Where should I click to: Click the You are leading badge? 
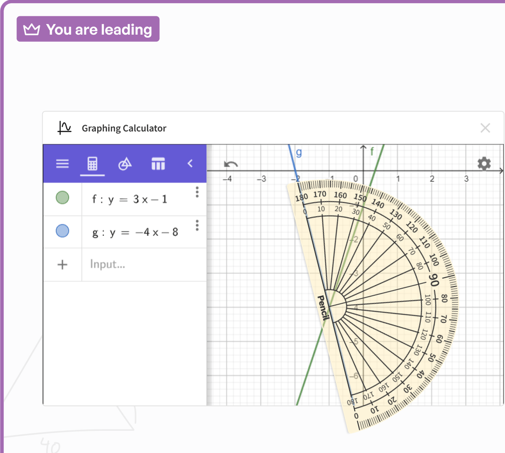click(87, 28)
